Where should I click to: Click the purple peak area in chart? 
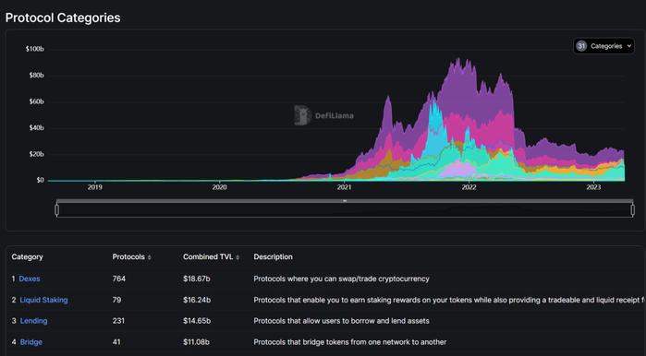pyautogui.click(x=459, y=82)
